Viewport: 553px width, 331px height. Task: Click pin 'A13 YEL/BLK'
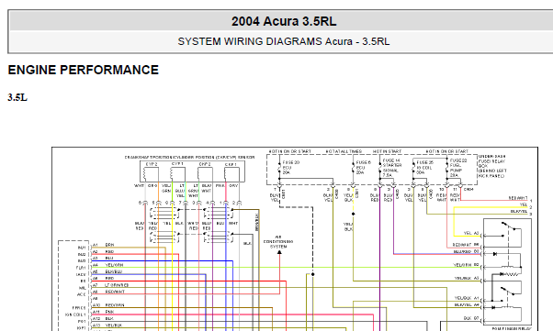107,325
